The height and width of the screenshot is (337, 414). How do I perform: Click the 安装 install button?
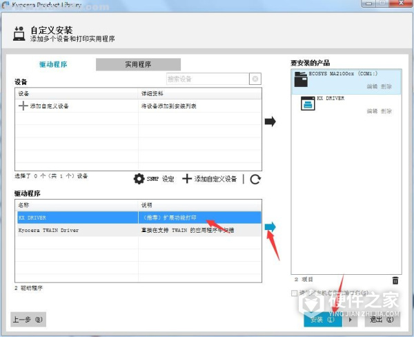click(323, 320)
